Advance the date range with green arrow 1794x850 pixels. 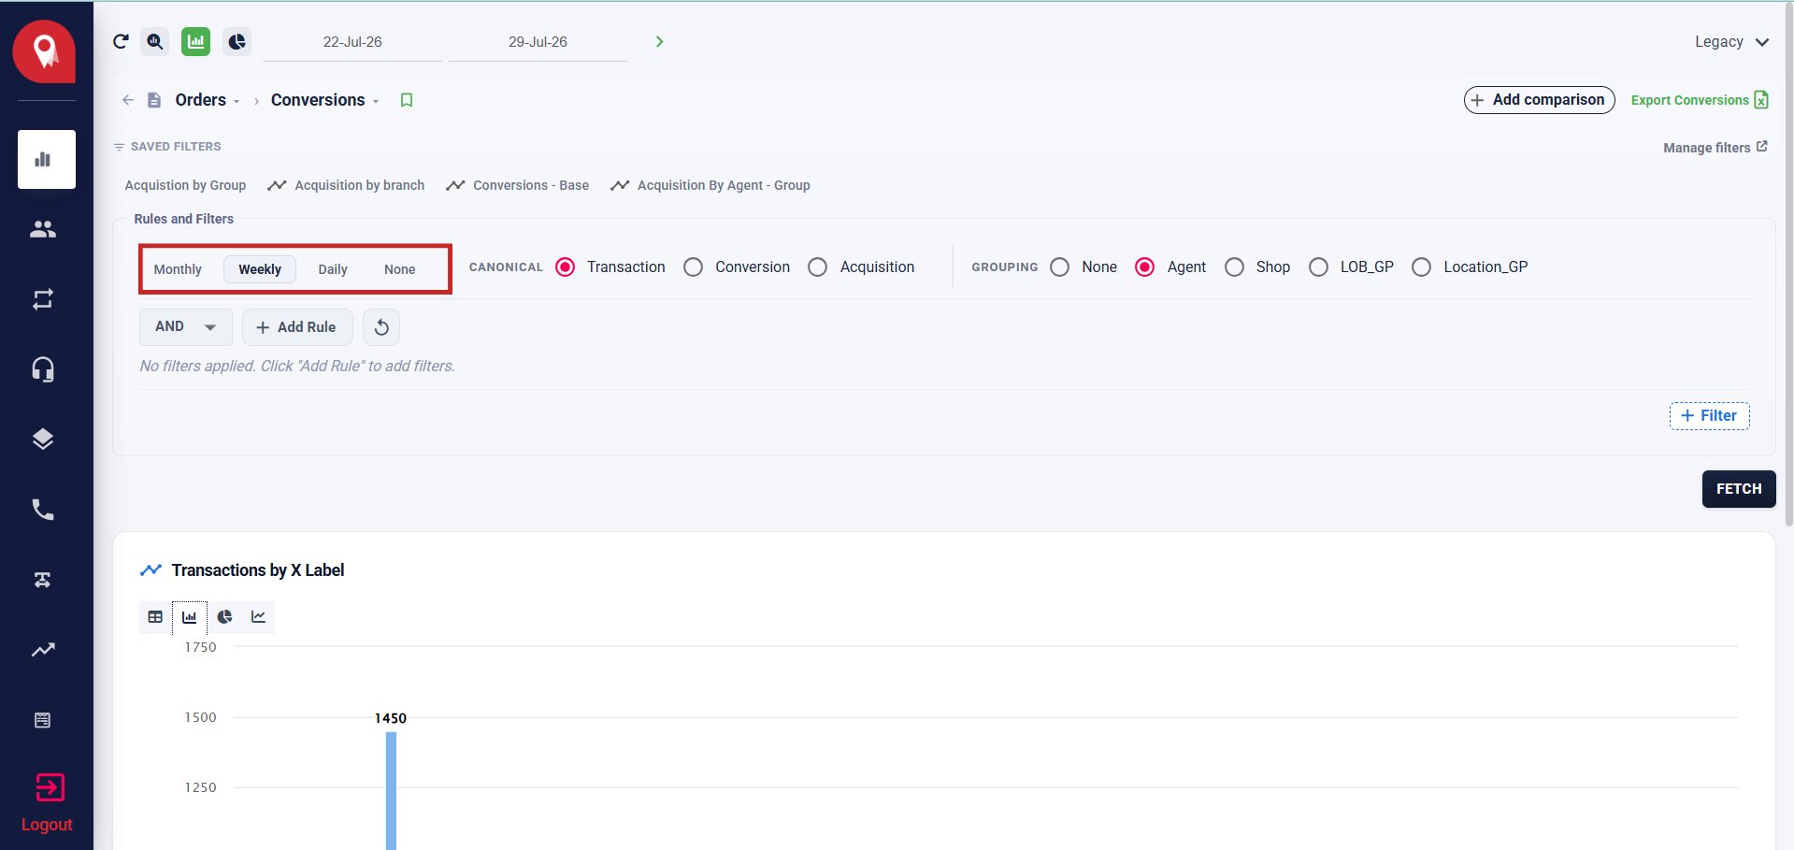(659, 41)
